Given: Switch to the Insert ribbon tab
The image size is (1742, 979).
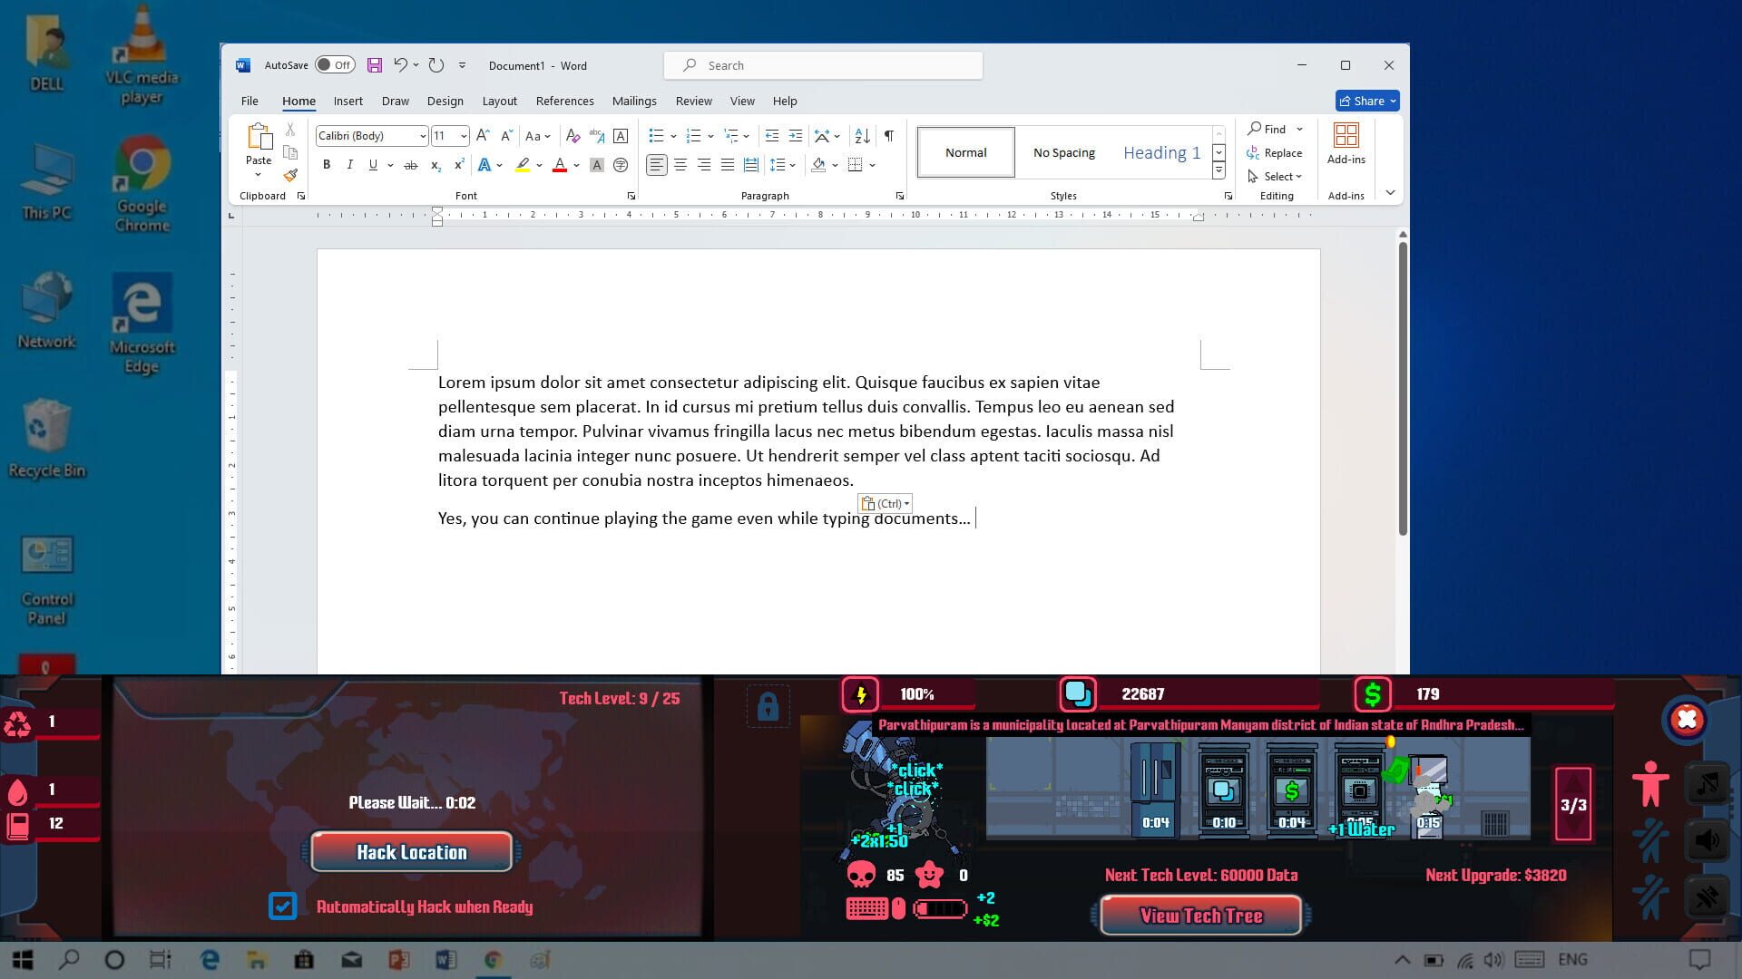Looking at the screenshot, I should 348,101.
